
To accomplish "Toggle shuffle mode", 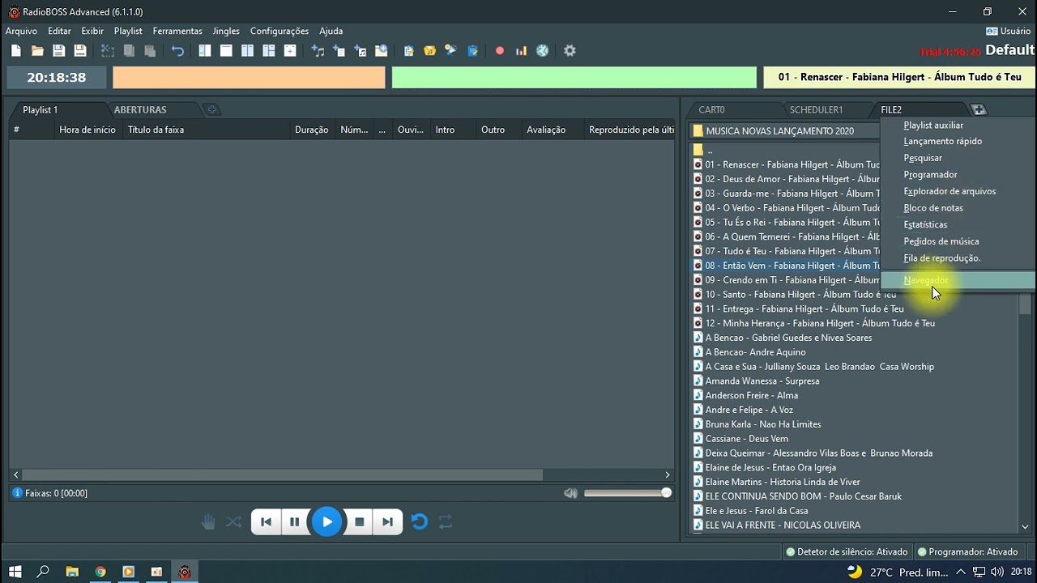I will point(233,521).
